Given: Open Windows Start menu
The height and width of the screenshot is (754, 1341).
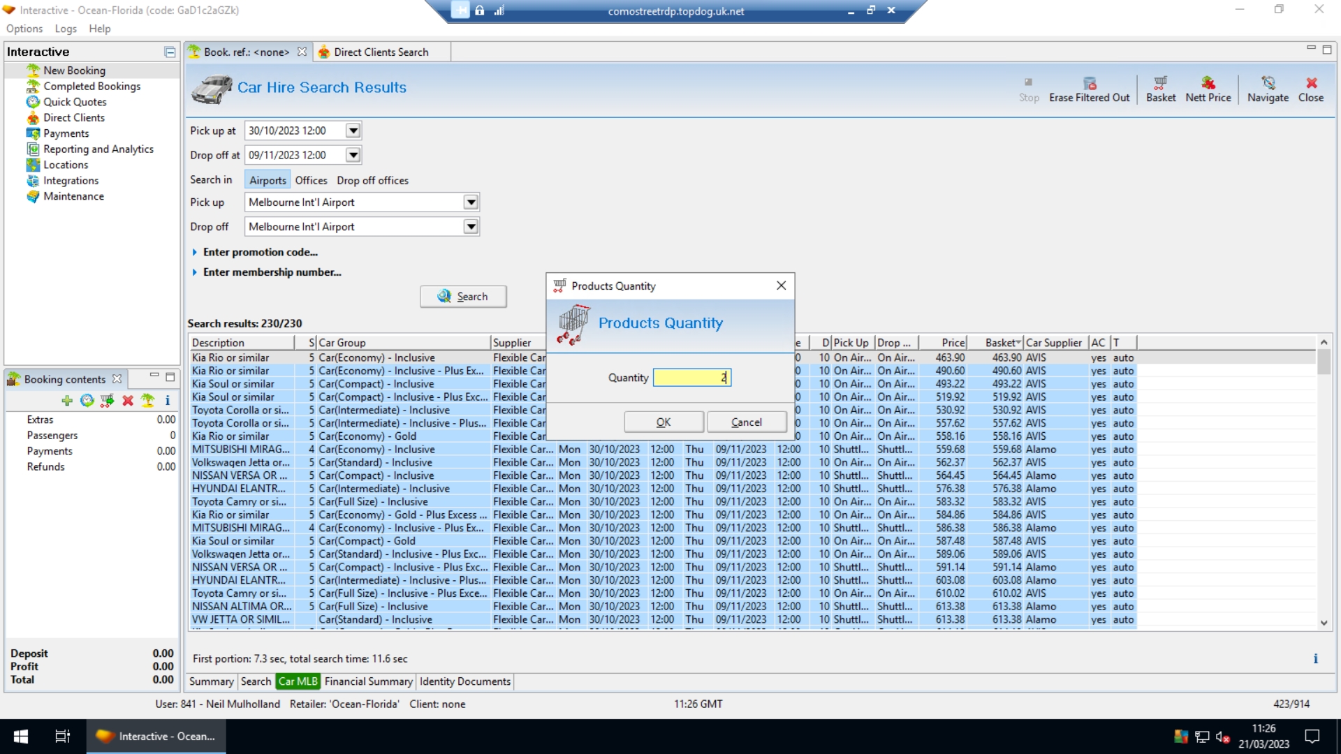Looking at the screenshot, I should [21, 737].
